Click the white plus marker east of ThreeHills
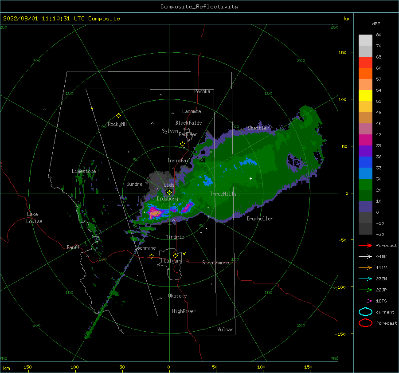Viewport: 399px width, 373px height. click(250, 178)
